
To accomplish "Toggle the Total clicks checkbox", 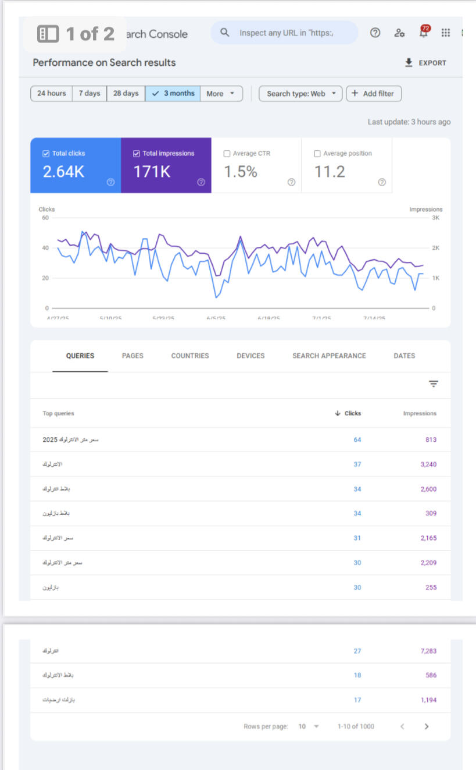I will [x=46, y=154].
